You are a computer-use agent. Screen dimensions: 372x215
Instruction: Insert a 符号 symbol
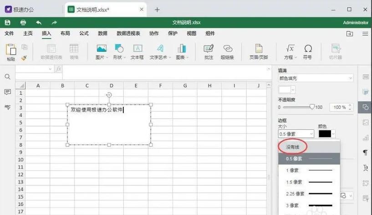click(308, 52)
